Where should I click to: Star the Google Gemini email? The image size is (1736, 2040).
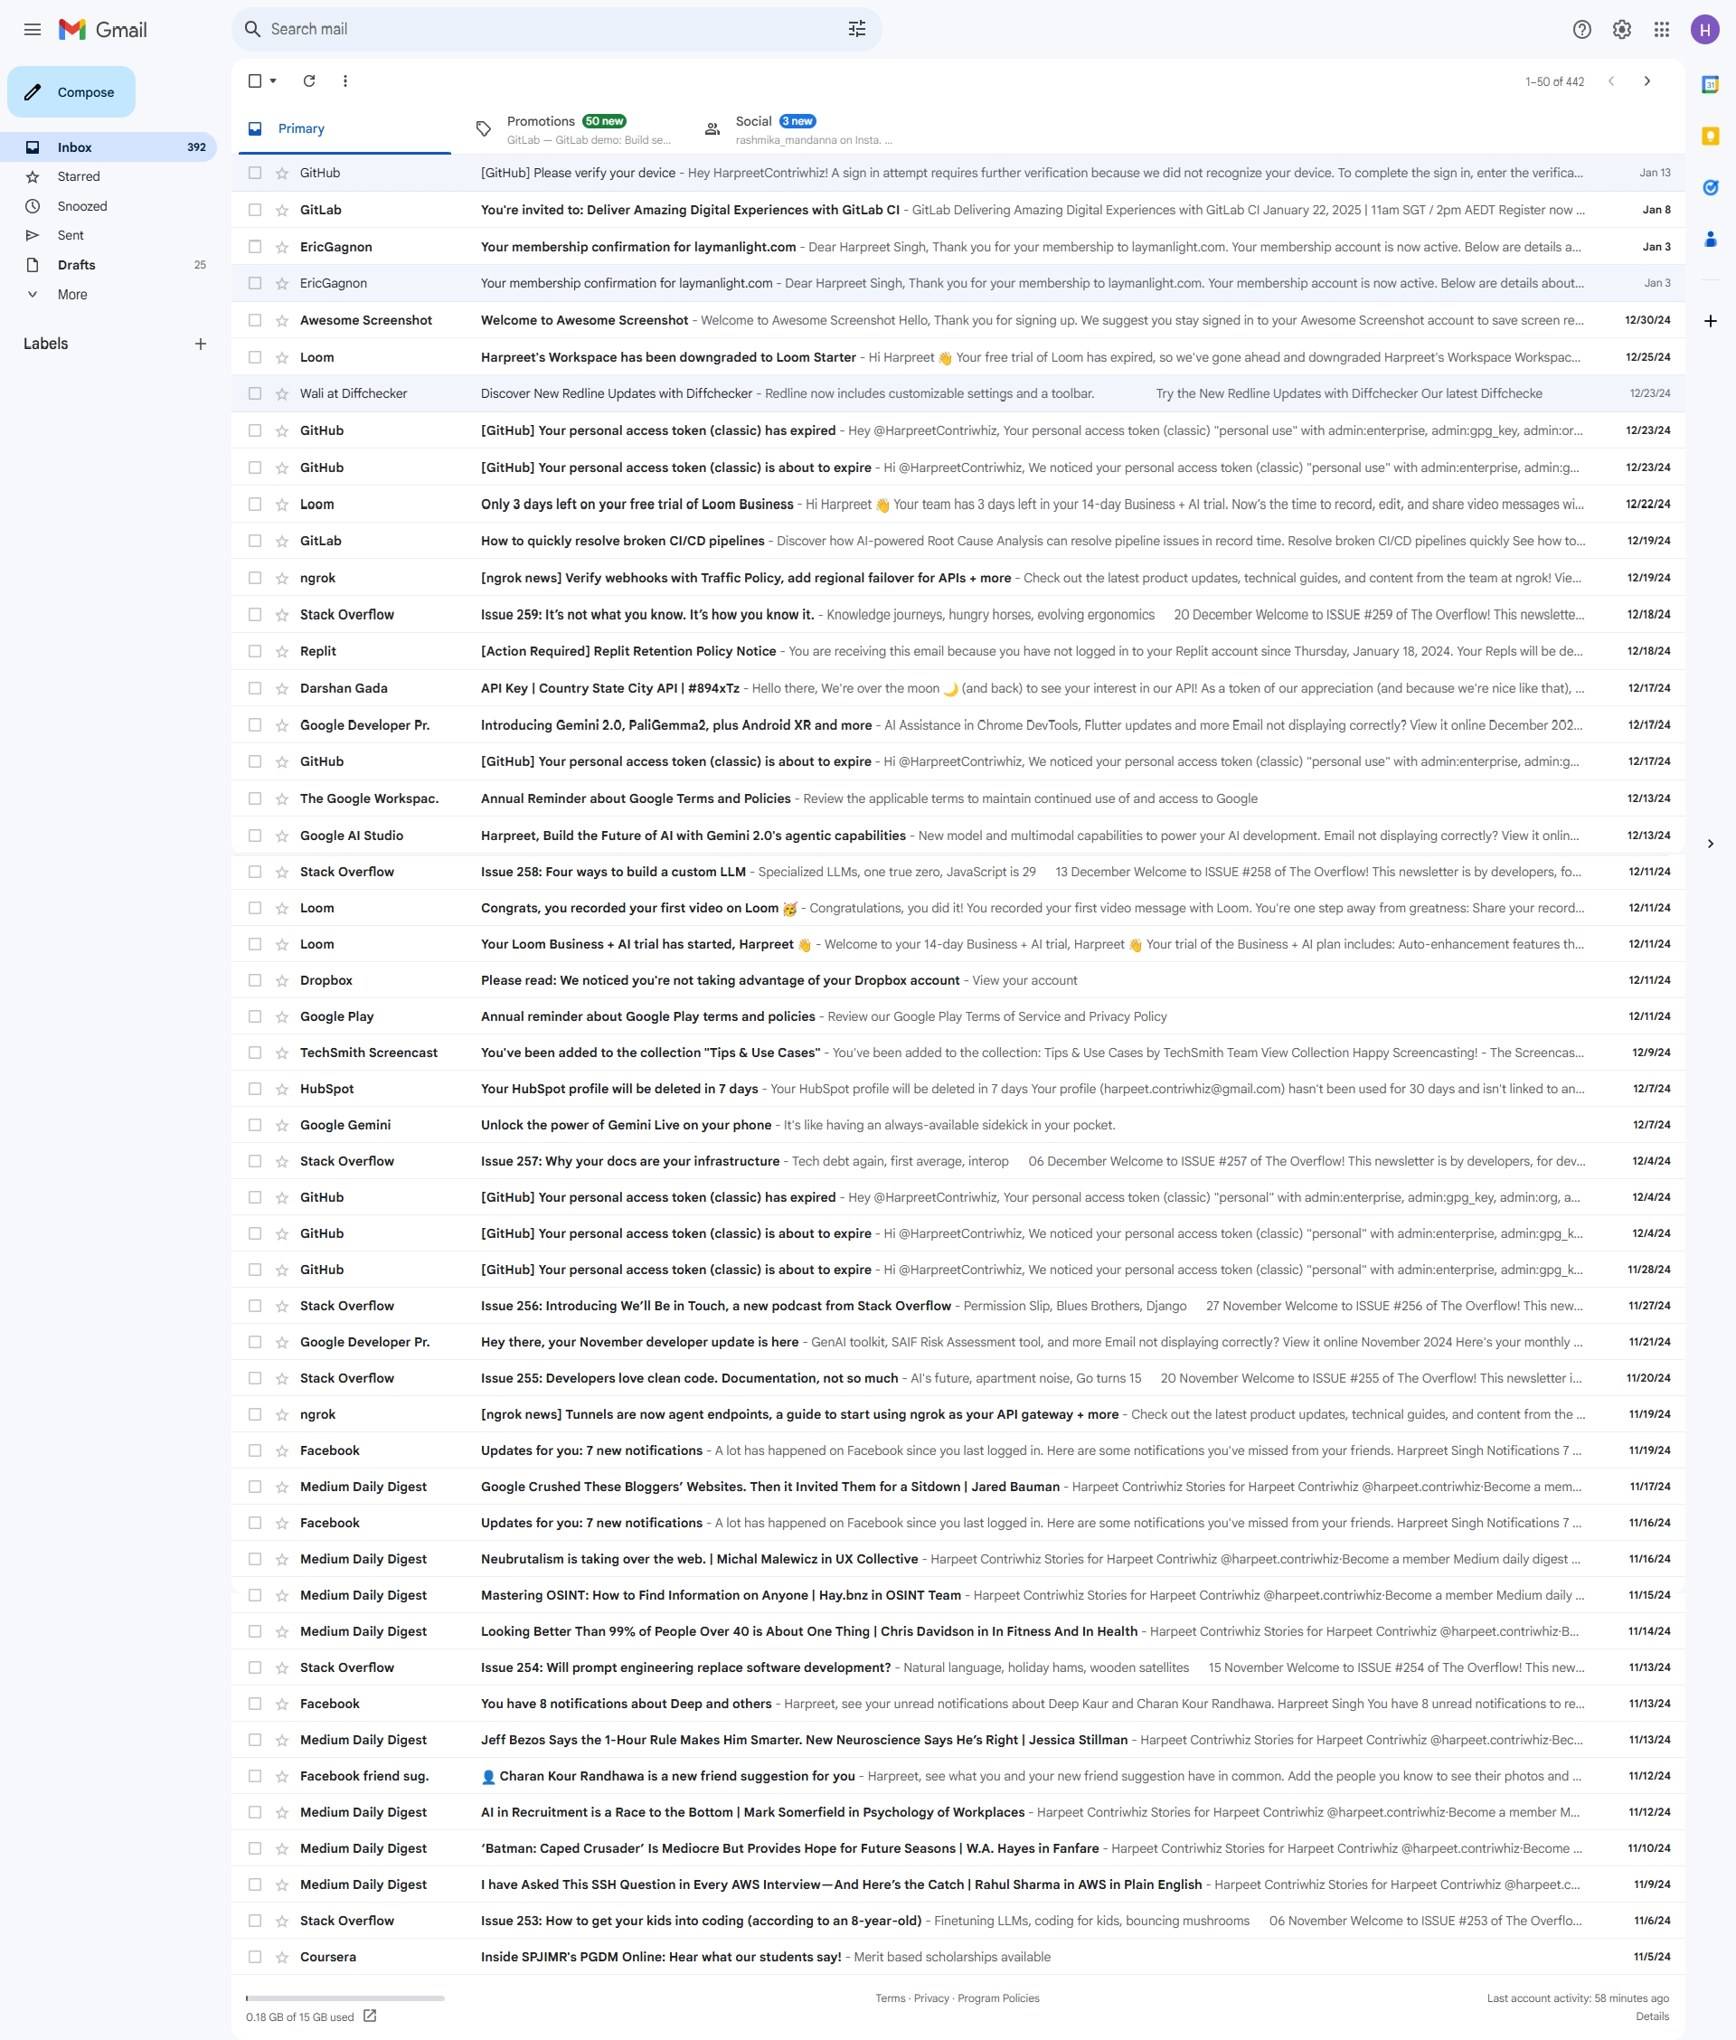coord(281,1125)
